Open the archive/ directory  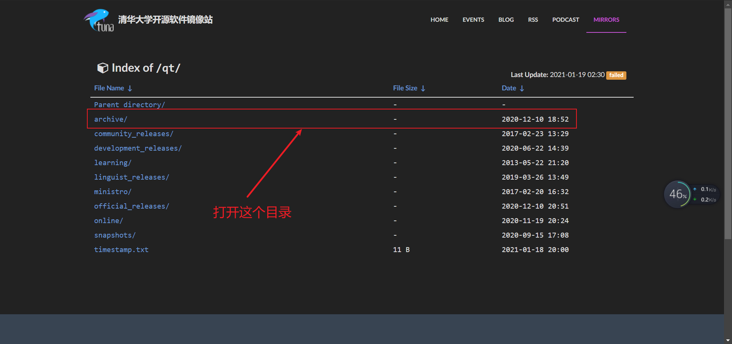[x=111, y=119]
